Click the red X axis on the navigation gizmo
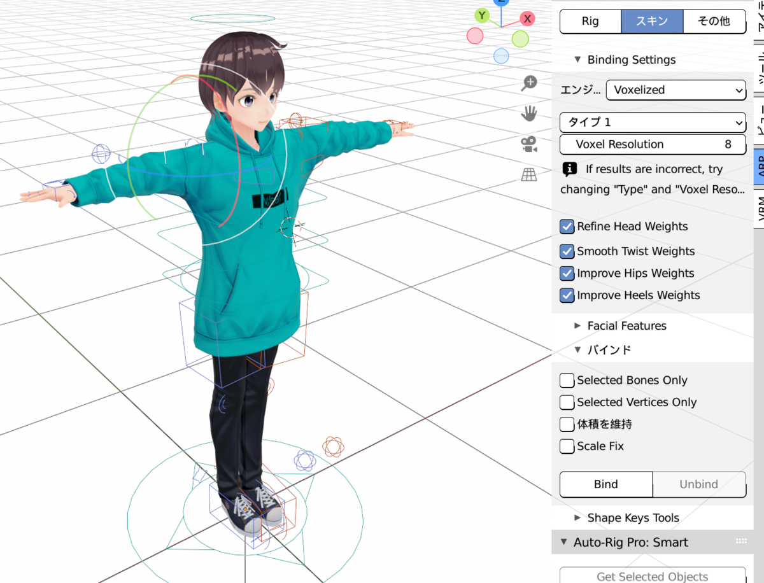The width and height of the screenshot is (764, 583). (527, 19)
